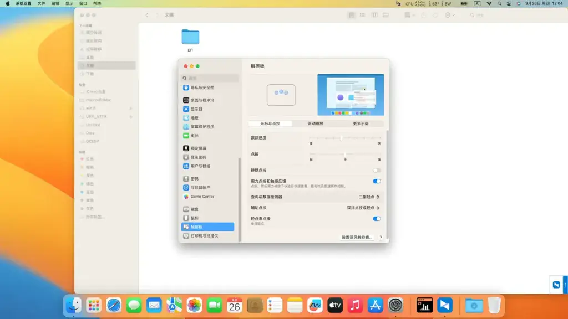Disable the 轻点来点按 switch
The width and height of the screenshot is (568, 319).
click(x=377, y=219)
